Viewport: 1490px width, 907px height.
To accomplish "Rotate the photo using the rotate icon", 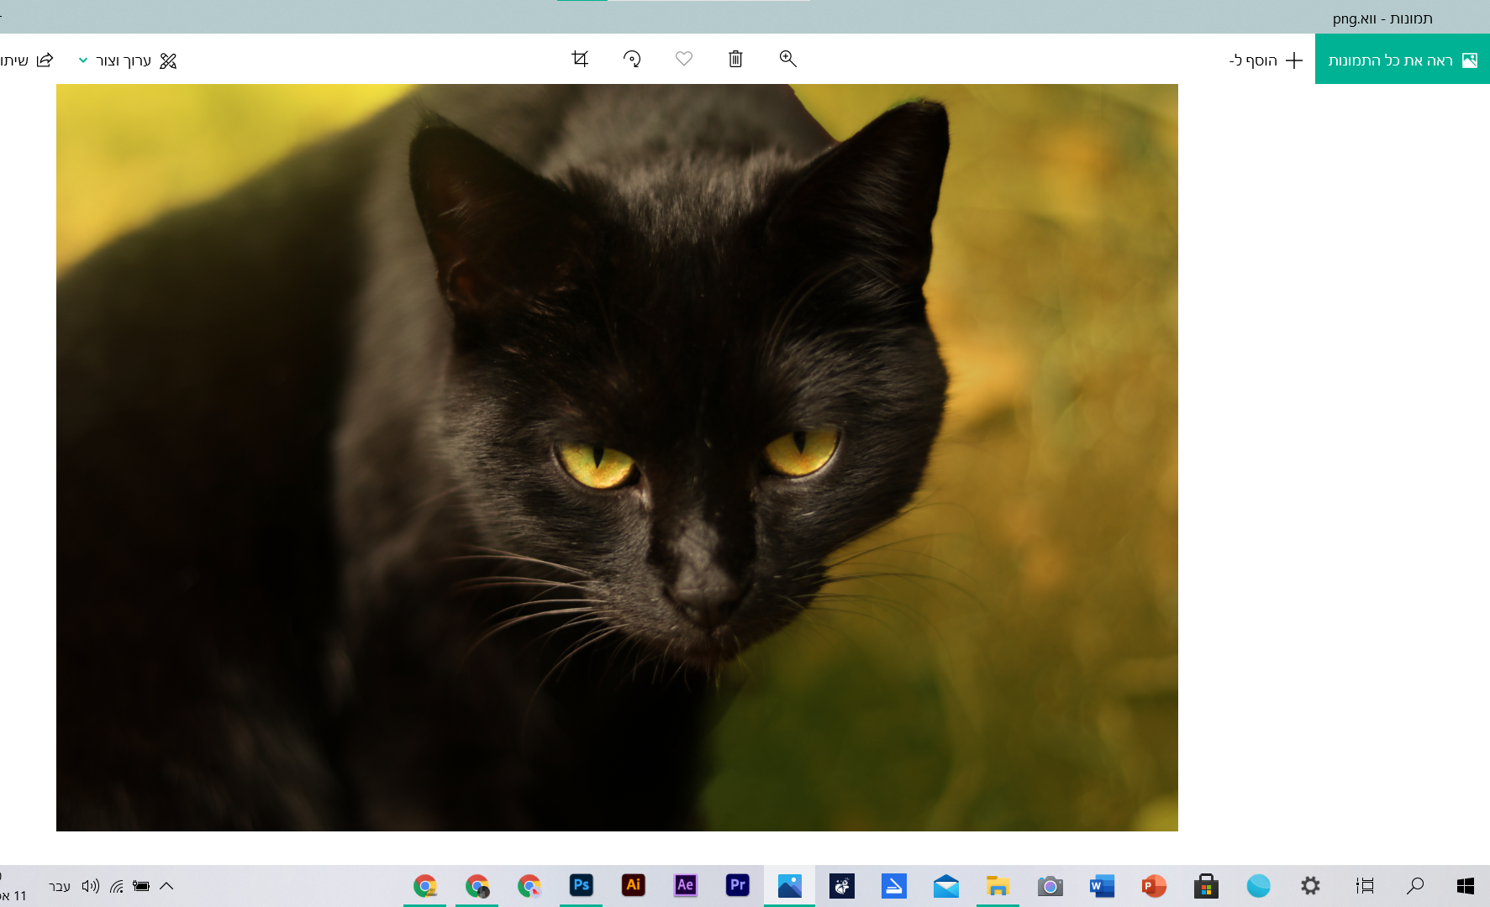I will coord(632,59).
